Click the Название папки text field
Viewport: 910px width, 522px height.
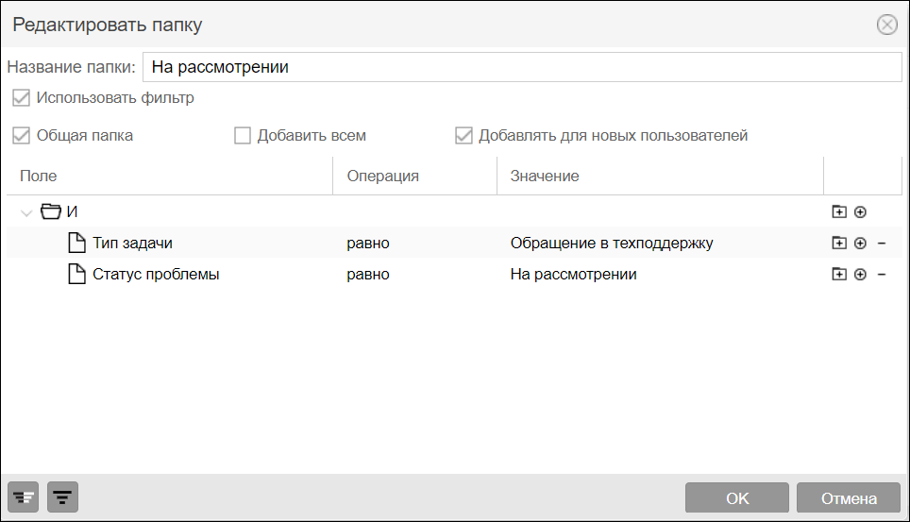click(522, 67)
